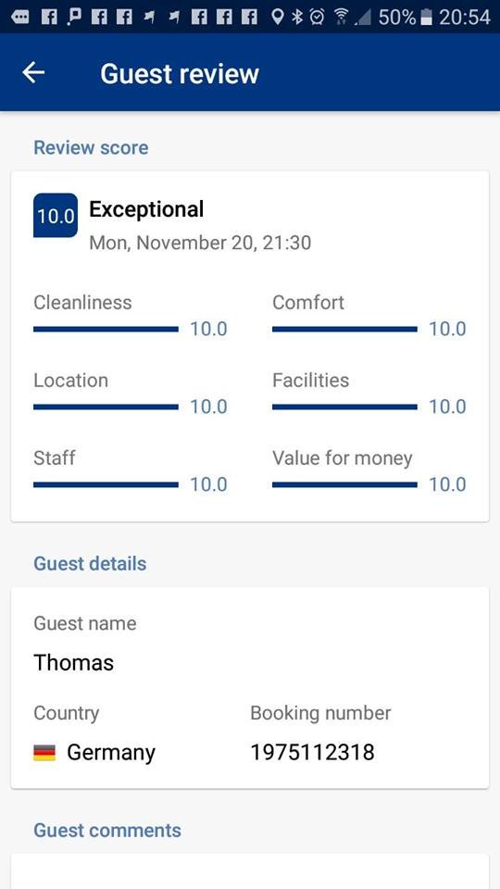This screenshot has height=889, width=500.
Task: Tap the 10.0 review score badge
Action: click(56, 216)
